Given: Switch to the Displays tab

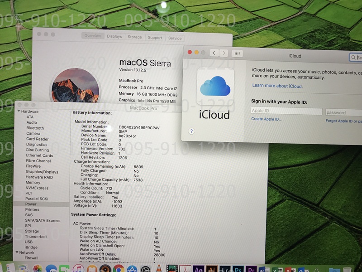Looking at the screenshot, I should (x=114, y=37).
